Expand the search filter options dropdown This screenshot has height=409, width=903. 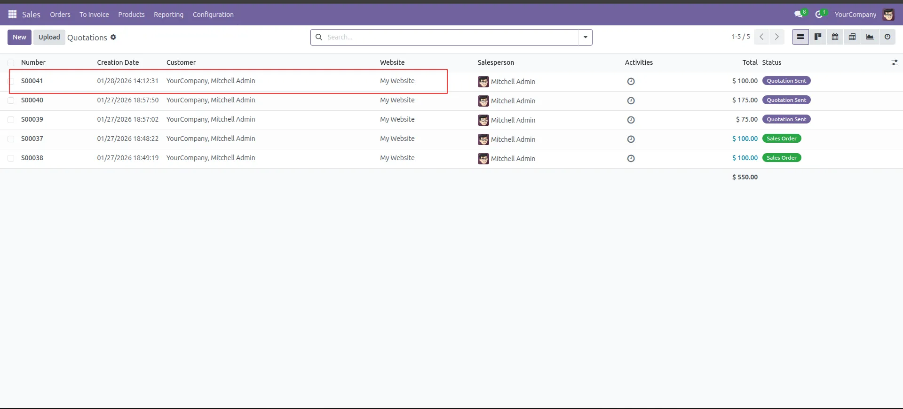585,38
